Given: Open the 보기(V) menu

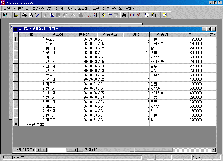Looking at the screenshot, I should click(x=38, y=8).
